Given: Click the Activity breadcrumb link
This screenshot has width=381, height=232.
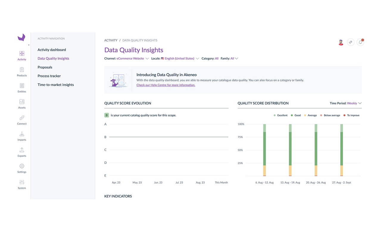Looking at the screenshot, I should (x=111, y=40).
